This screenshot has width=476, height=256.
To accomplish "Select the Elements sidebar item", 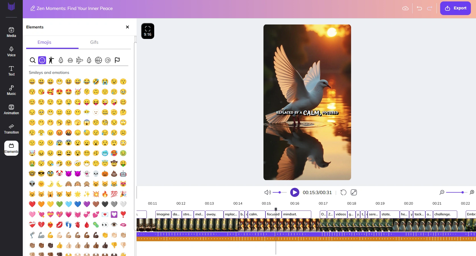I will tap(11, 148).
